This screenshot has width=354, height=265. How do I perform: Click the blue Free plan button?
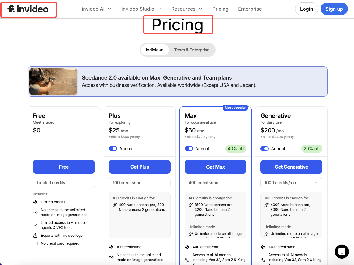coord(64,167)
